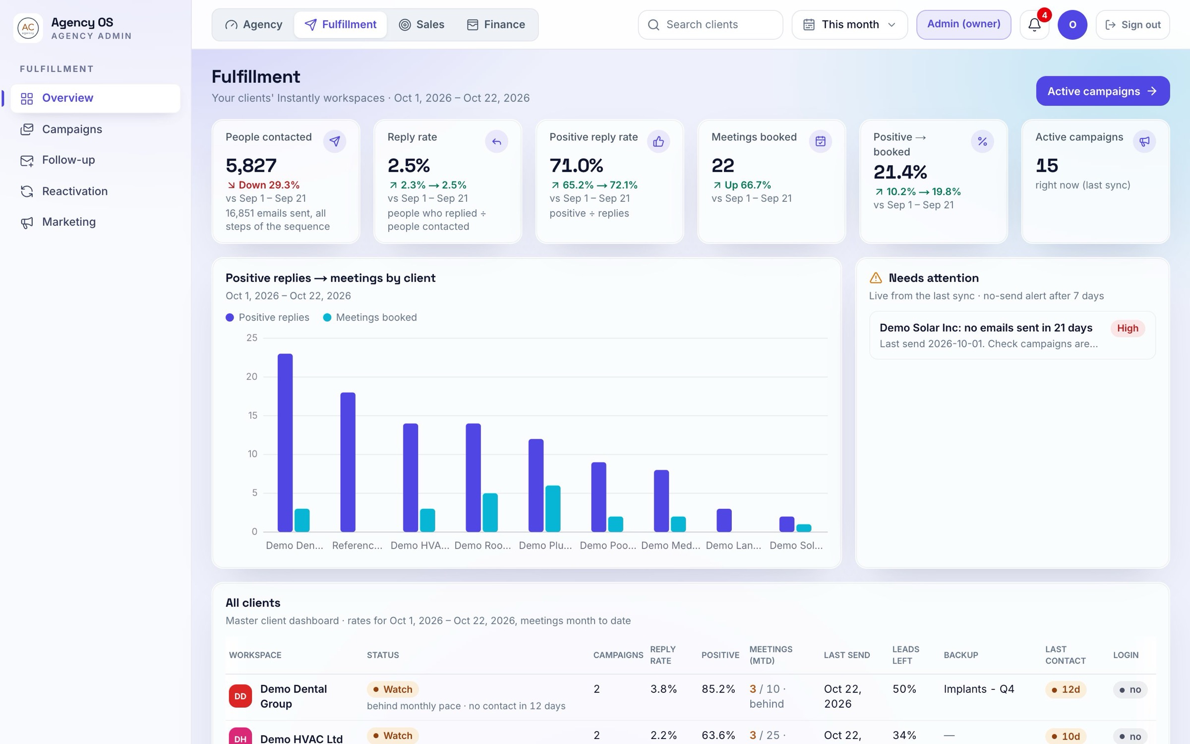1190x744 pixels.
Task: Click the Positive → booked percent icon
Action: 982,141
